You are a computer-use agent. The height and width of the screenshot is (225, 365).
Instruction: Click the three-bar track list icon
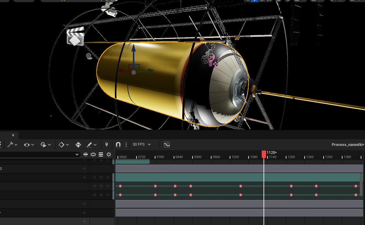101,154
